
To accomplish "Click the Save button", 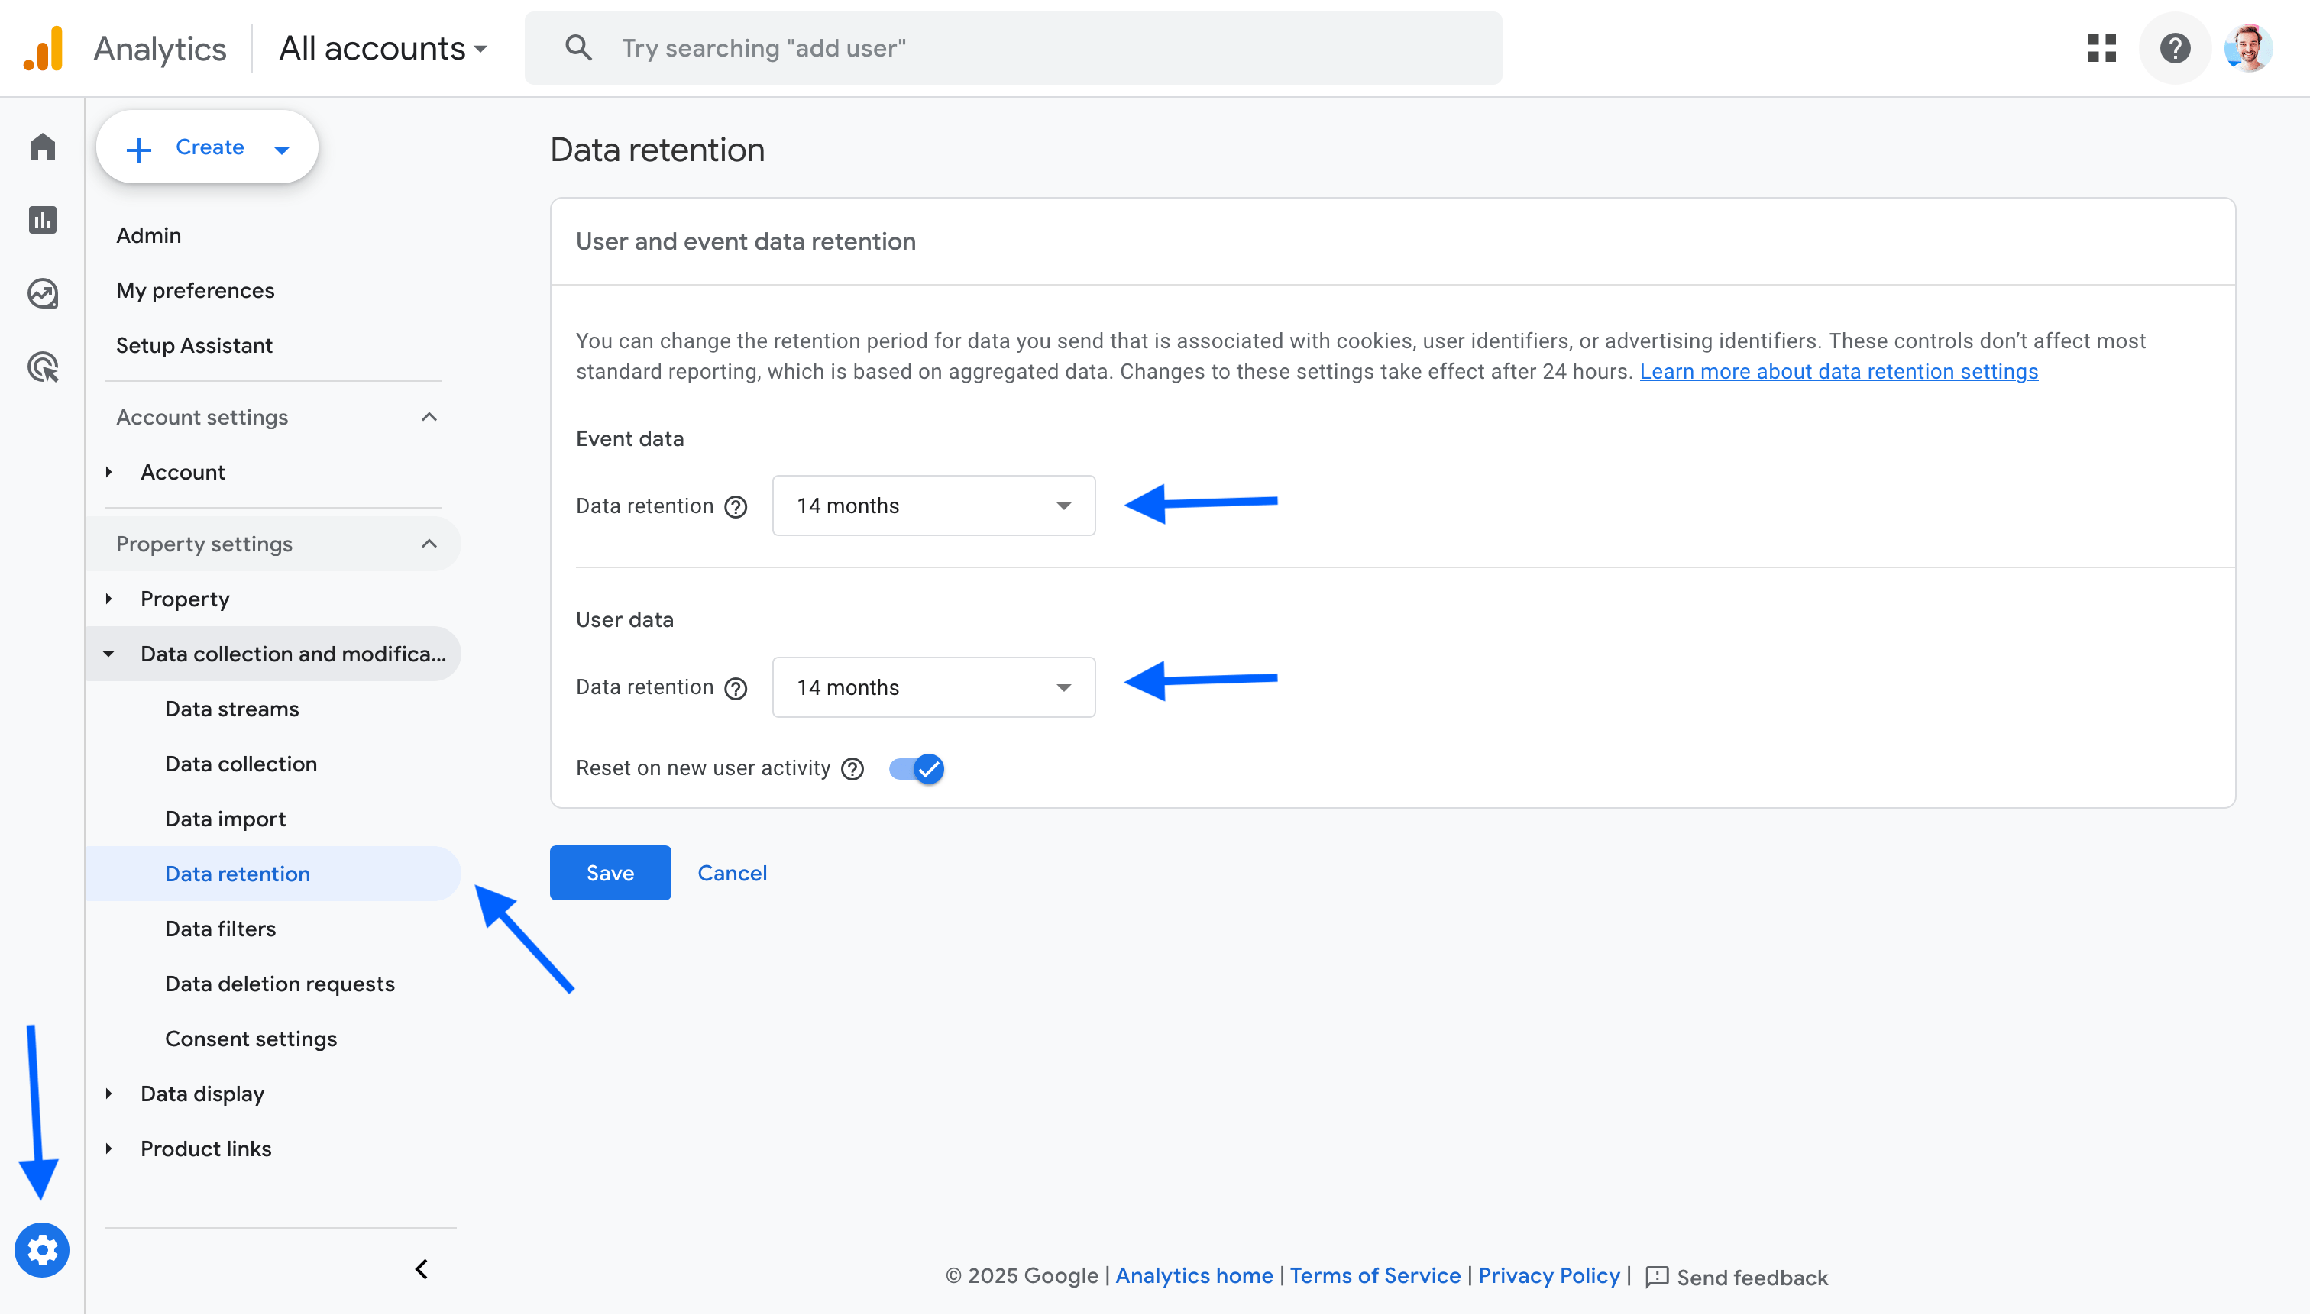I will click(611, 872).
